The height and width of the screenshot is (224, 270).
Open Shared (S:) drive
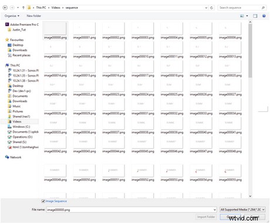click(x=17, y=142)
